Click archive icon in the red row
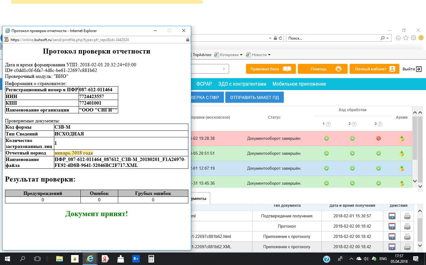This screenshot has width=426, height=265. coord(402,139)
